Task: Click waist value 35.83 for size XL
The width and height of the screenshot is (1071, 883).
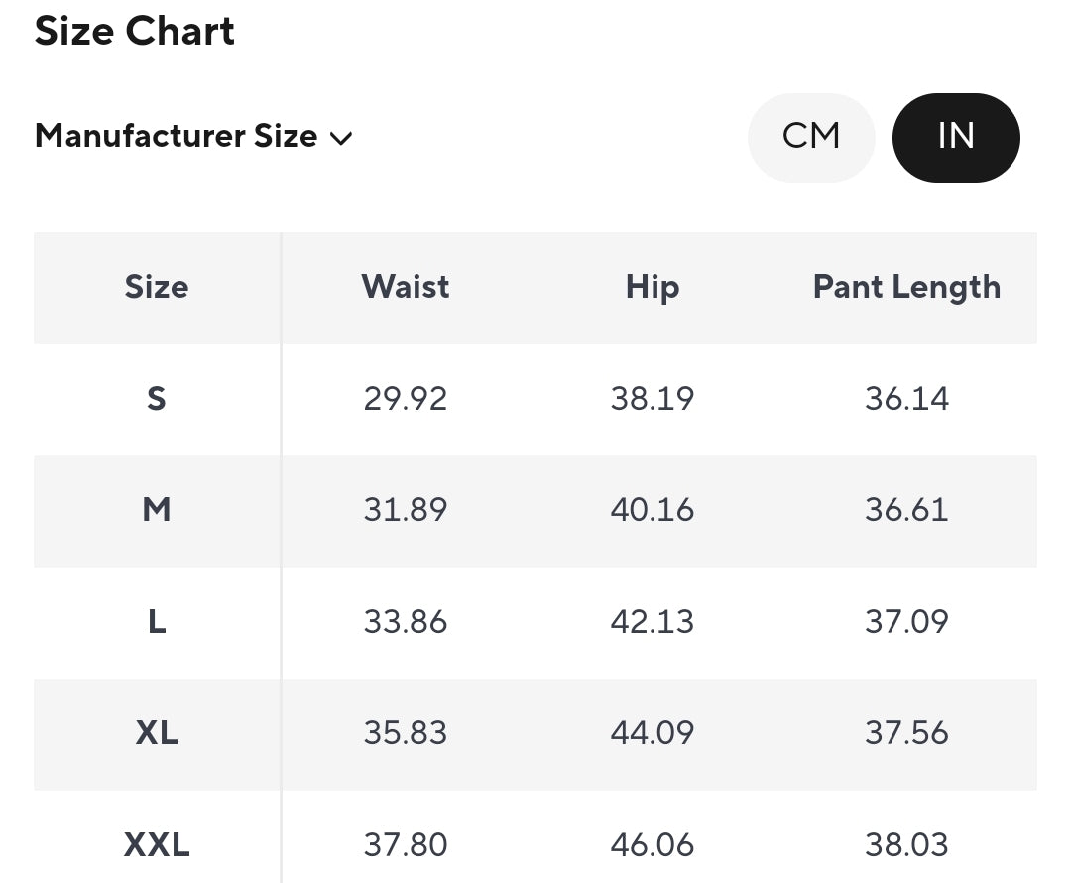Action: coord(406,733)
